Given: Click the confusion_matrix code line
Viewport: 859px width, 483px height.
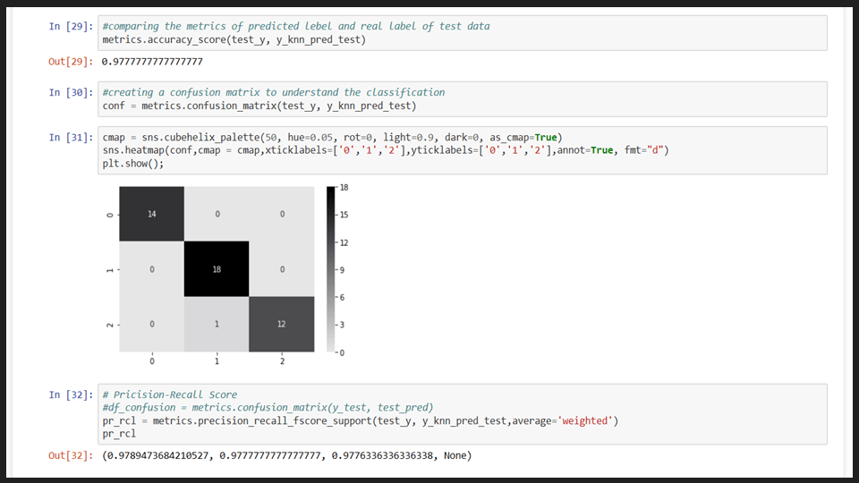Looking at the screenshot, I should click(x=259, y=106).
